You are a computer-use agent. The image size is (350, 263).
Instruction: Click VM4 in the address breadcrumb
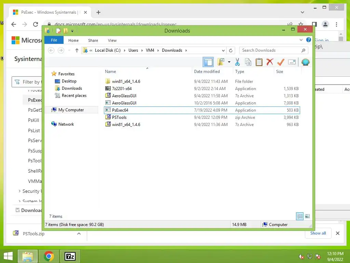pos(150,50)
